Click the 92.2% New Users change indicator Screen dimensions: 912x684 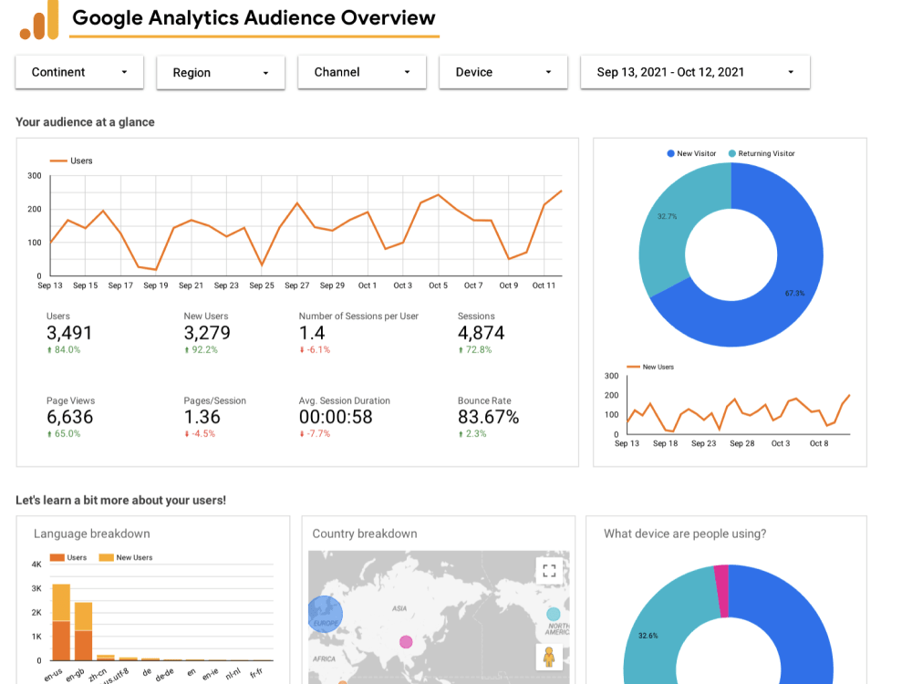click(201, 349)
